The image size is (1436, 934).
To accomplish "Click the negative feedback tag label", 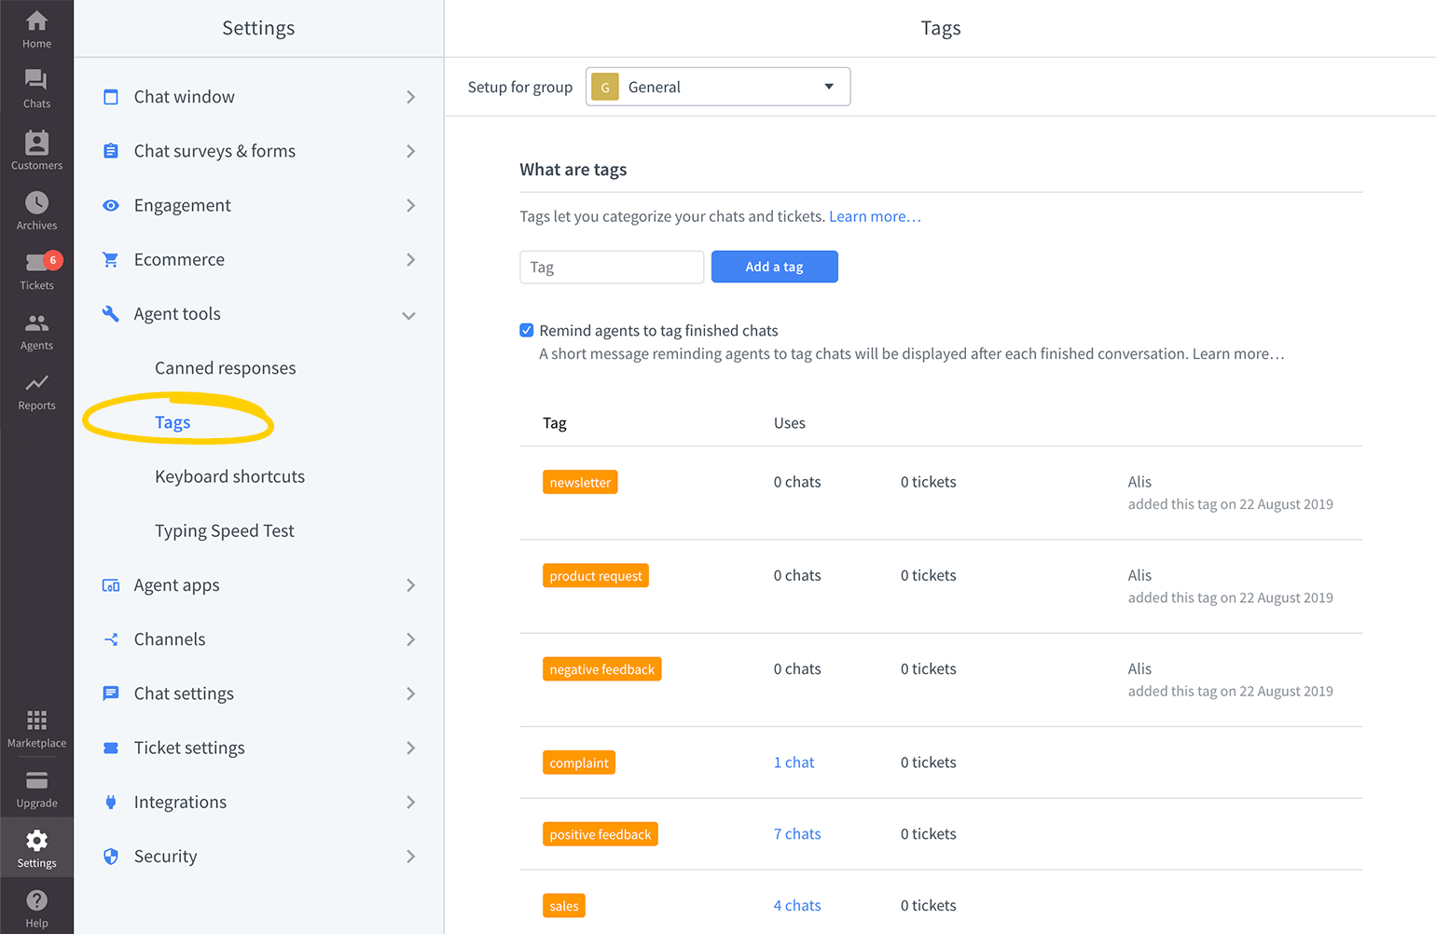I will pos(602,669).
